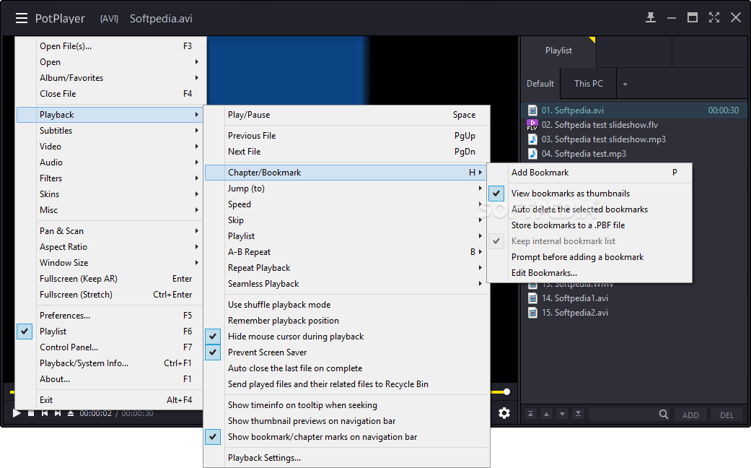Open Playback Settings... entry
The width and height of the screenshot is (751, 468).
pyautogui.click(x=347, y=458)
